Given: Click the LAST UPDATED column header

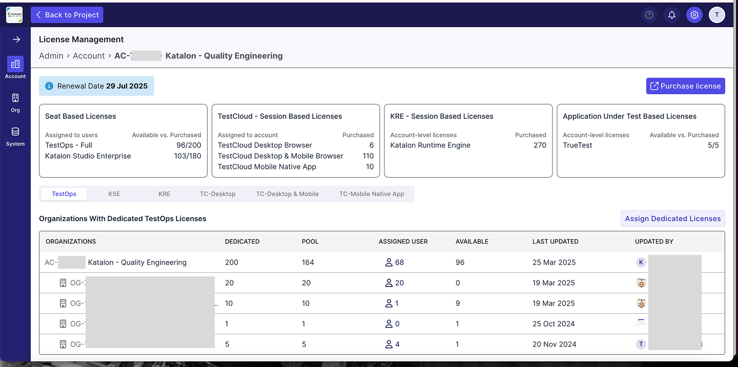Looking at the screenshot, I should tap(556, 242).
